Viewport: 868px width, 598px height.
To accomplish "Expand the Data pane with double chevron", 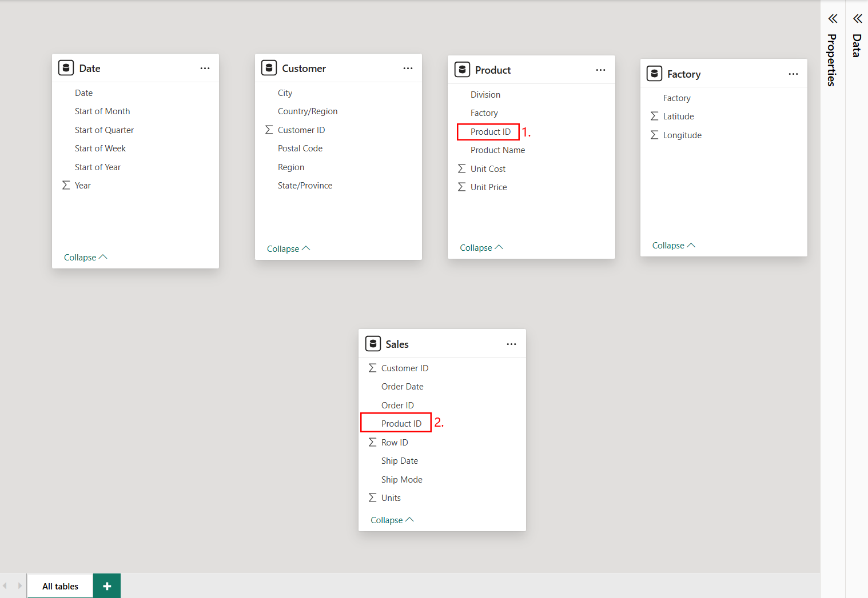I will coord(858,19).
